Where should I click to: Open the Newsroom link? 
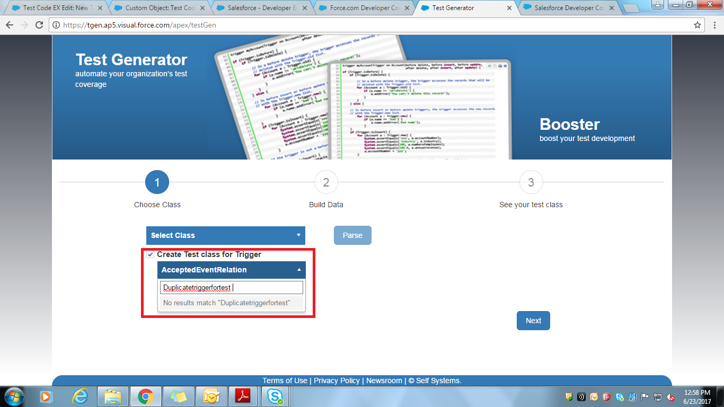point(384,381)
